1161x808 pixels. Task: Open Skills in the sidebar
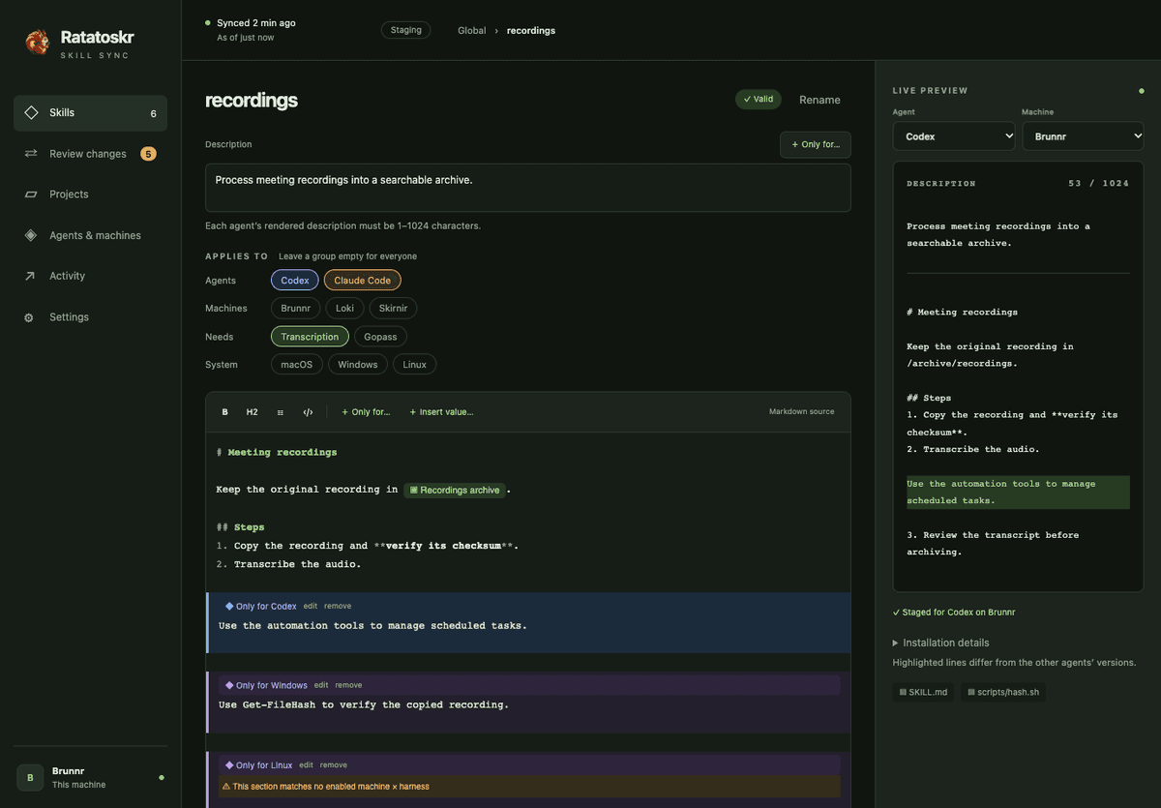[90, 113]
